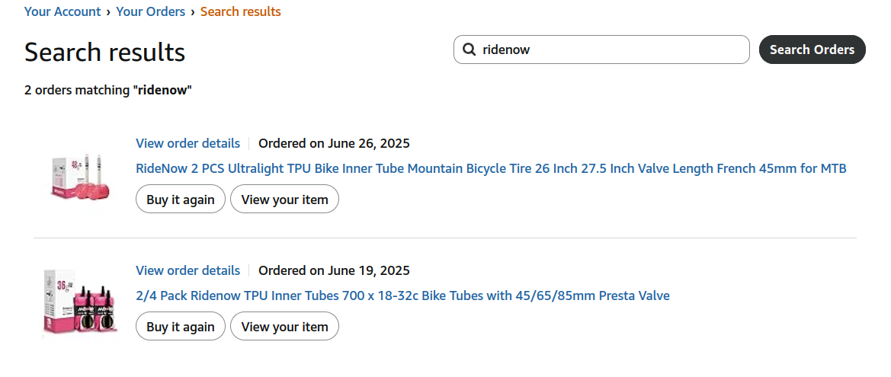This screenshot has height=377, width=891.
Task: Click the magnifying glass search icon
Action: click(469, 50)
